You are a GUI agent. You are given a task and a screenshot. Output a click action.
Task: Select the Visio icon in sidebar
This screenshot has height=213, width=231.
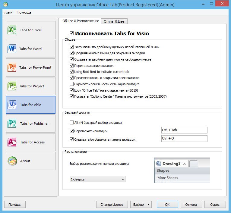(x=12, y=105)
